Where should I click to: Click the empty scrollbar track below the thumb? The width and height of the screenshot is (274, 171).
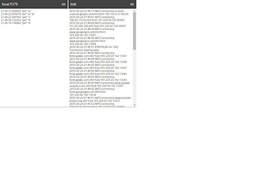134,77
